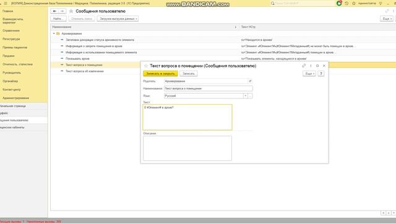Click the Язык field ellipsis select button
Screen dimensions: 396x223
point(250,96)
